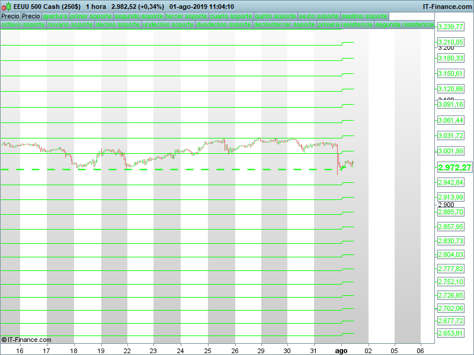Image resolution: width=474 pixels, height=355 pixels.
Task: Click the IT-Finance.com link at top right
Action: pos(447,7)
